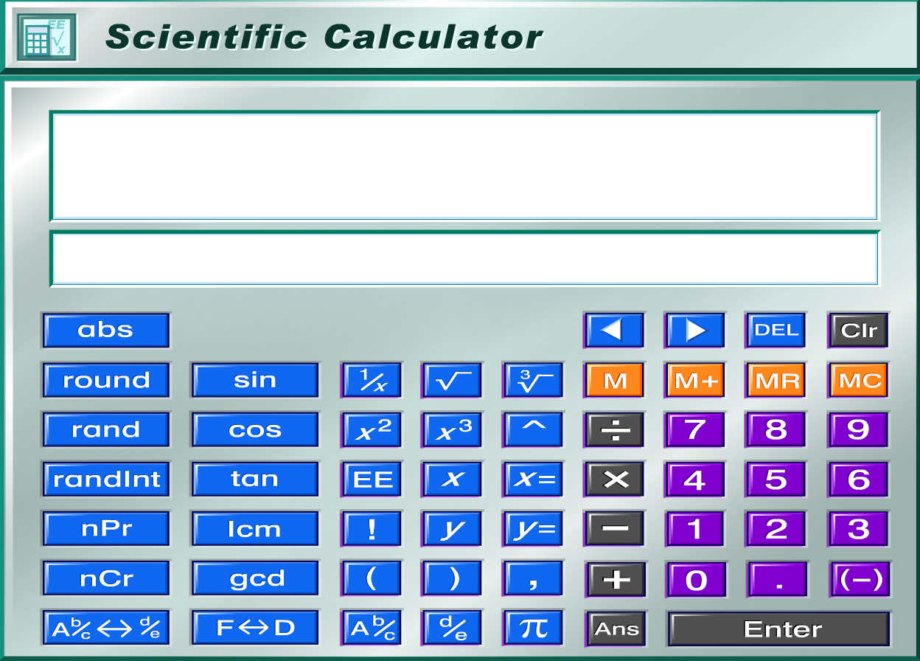Click the randInt function button
Viewport: 920px width, 661px height.
(x=105, y=480)
